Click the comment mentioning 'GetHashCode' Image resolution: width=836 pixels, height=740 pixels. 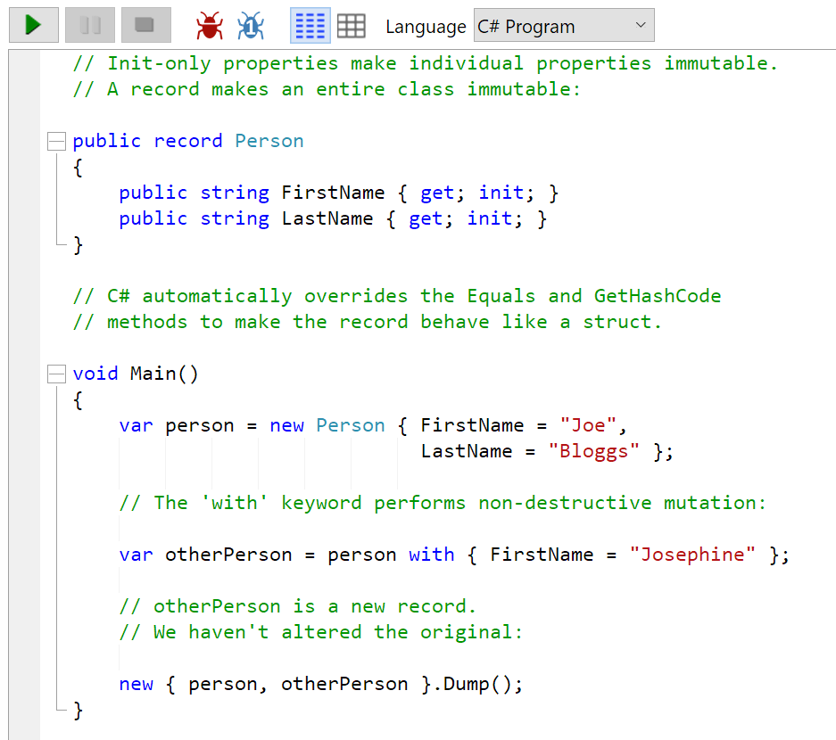pos(397,296)
